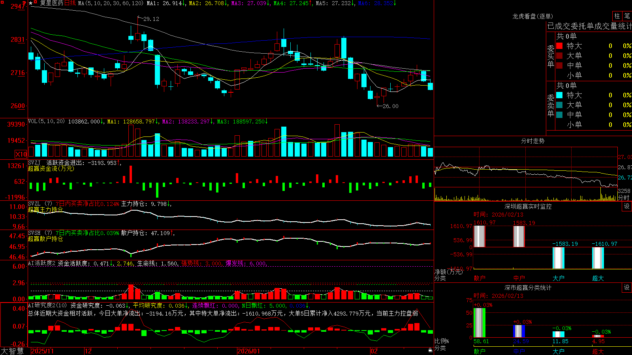632x355 pixels.
Task: Click the 委买单 section label
Action: (551, 56)
